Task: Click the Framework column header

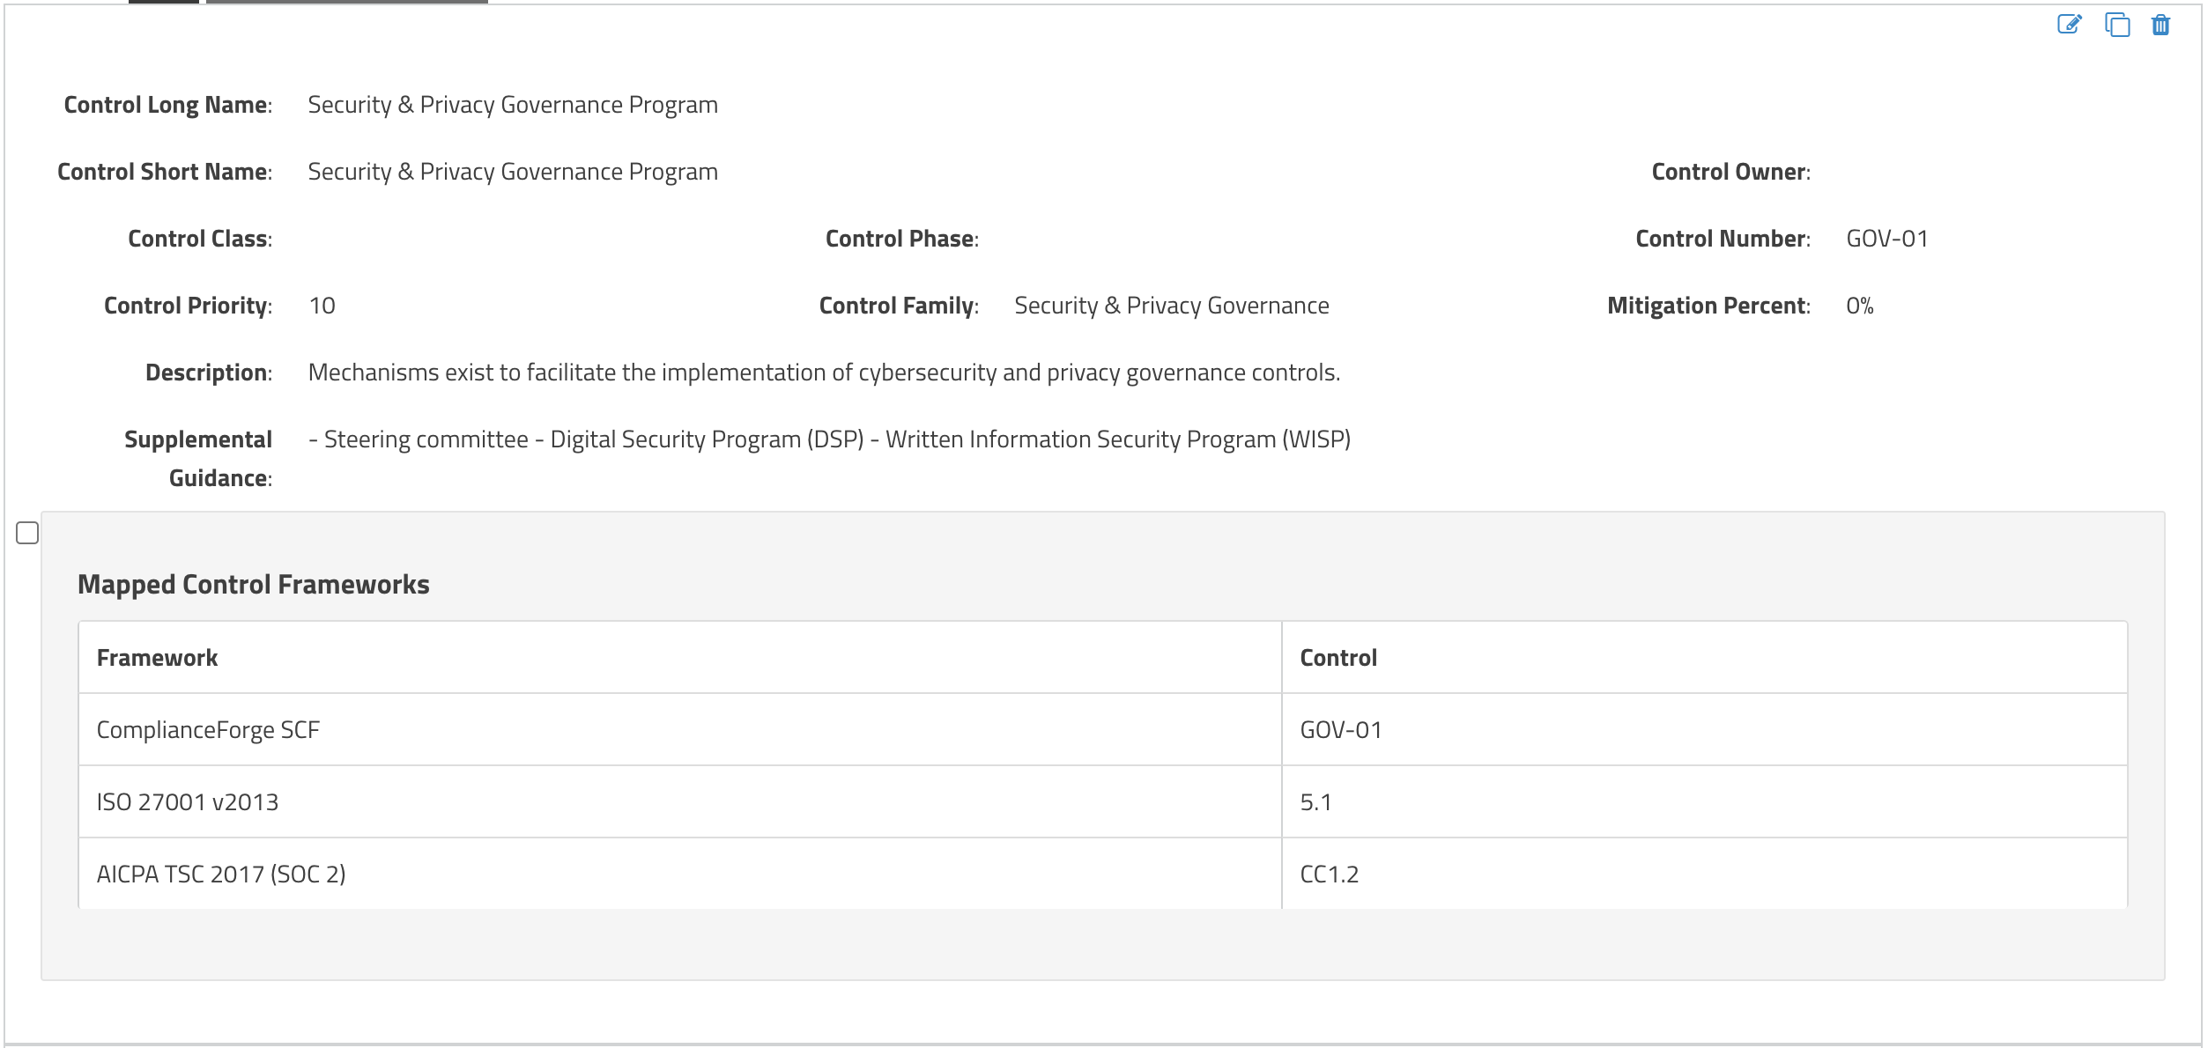Action: click(157, 658)
